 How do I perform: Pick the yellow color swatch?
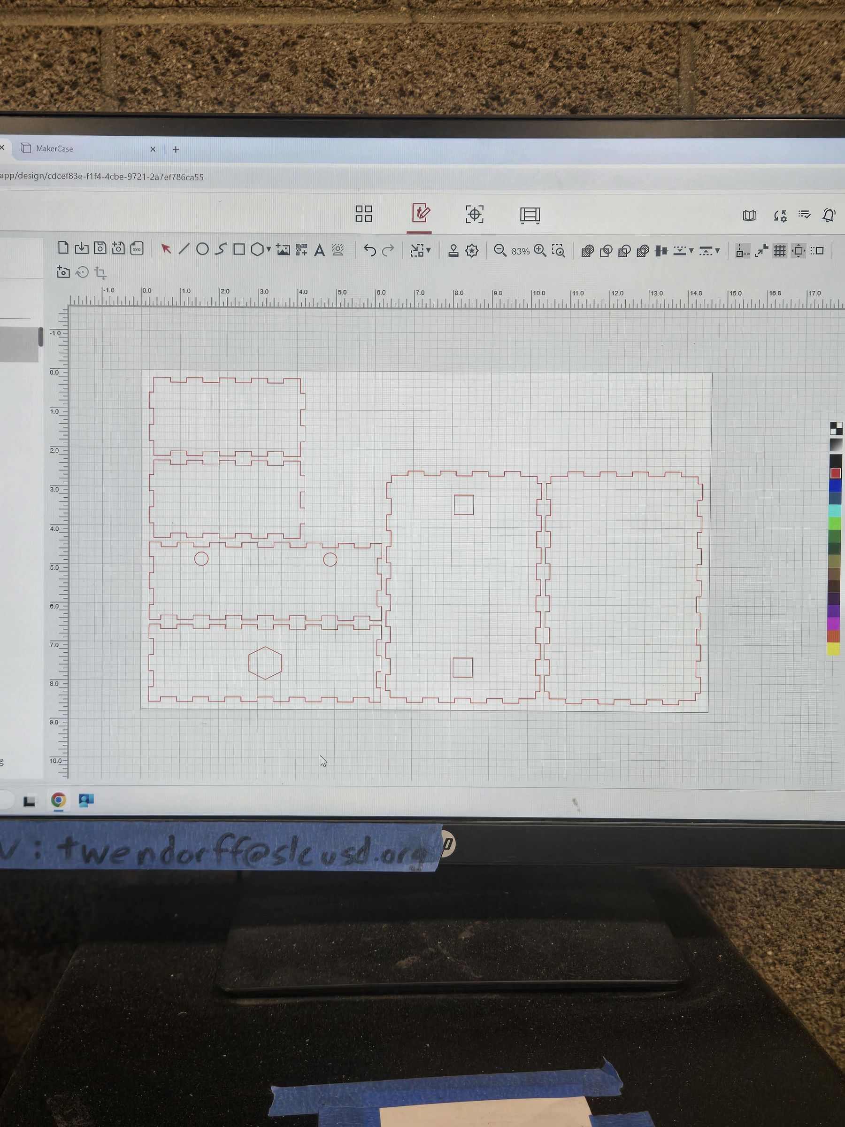[834, 648]
